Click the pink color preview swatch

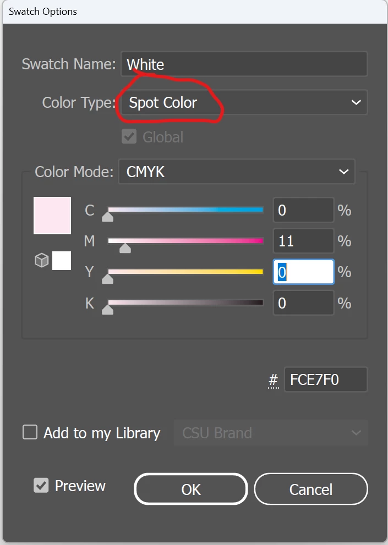pos(52,216)
